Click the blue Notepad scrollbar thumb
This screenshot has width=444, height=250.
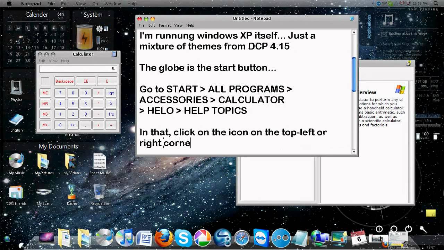point(354,74)
